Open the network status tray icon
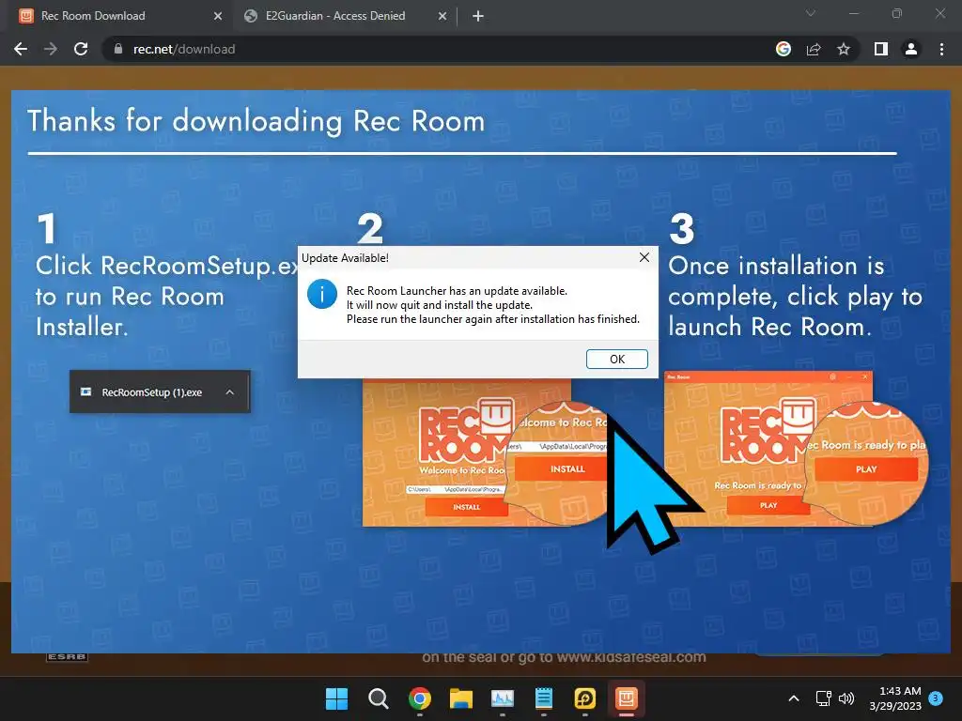Screen dimensions: 962x721 tap(823, 698)
